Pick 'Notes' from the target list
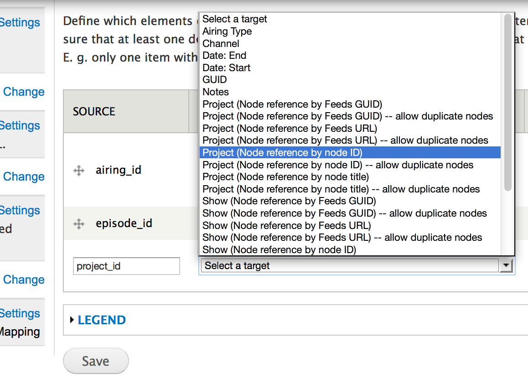The width and height of the screenshot is (528, 384). pos(216,92)
